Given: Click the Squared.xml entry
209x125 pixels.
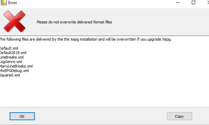Looking at the screenshot, I should (x=10, y=75).
